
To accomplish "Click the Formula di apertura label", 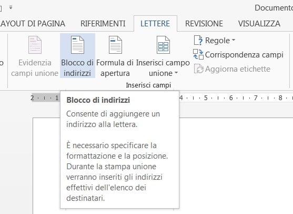I will (115, 68).
